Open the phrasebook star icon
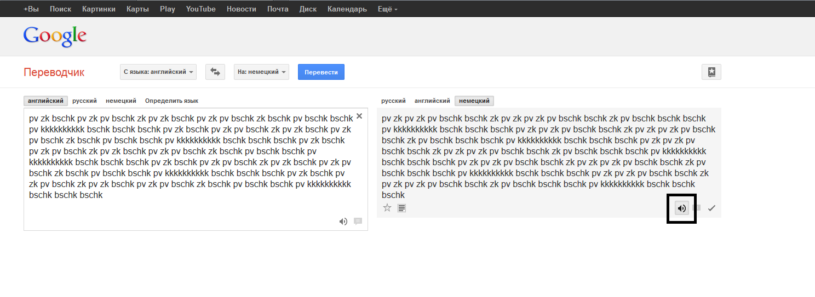815x297 pixels. (711, 72)
